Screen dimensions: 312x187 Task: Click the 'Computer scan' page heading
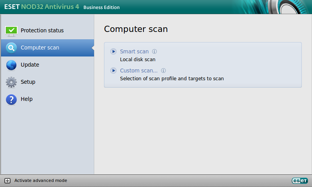coord(136,29)
